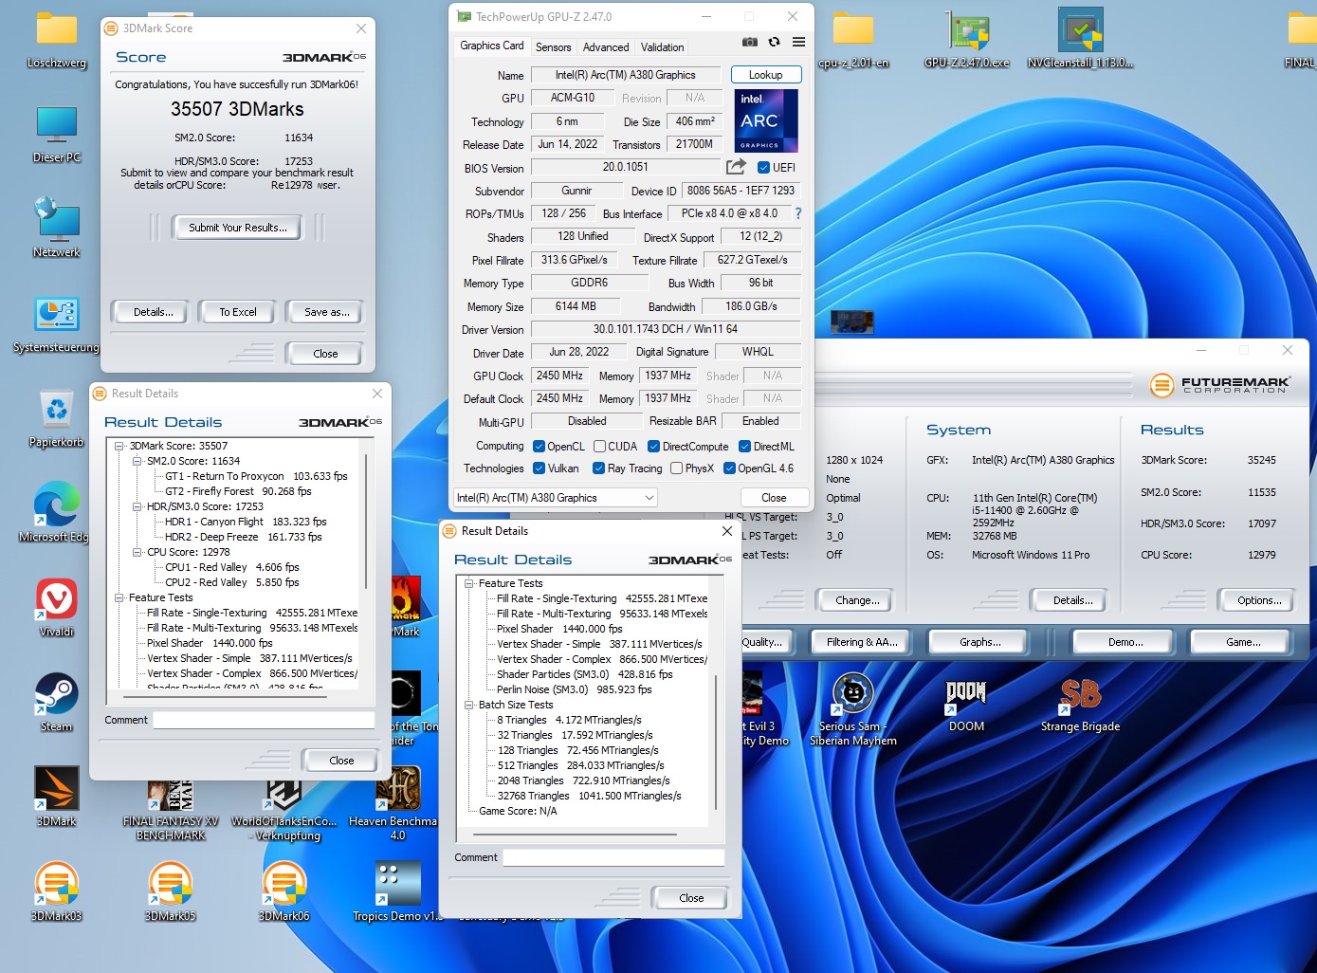
Task: Click Submit Your Results button
Action: point(237,228)
